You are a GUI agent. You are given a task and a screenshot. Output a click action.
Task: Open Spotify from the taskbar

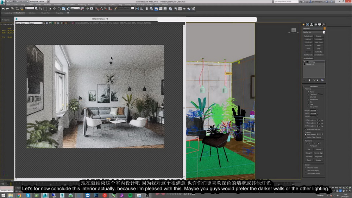click(x=130, y=195)
